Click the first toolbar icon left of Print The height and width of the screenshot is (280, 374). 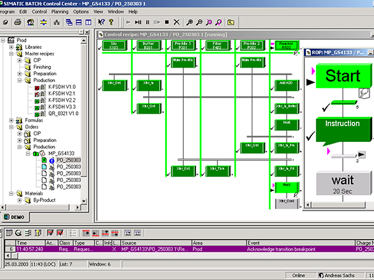click(x=5, y=22)
